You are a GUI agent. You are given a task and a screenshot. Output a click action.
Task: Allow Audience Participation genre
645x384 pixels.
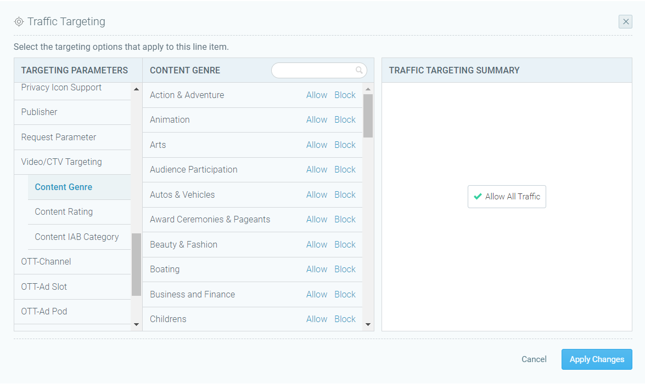point(317,170)
